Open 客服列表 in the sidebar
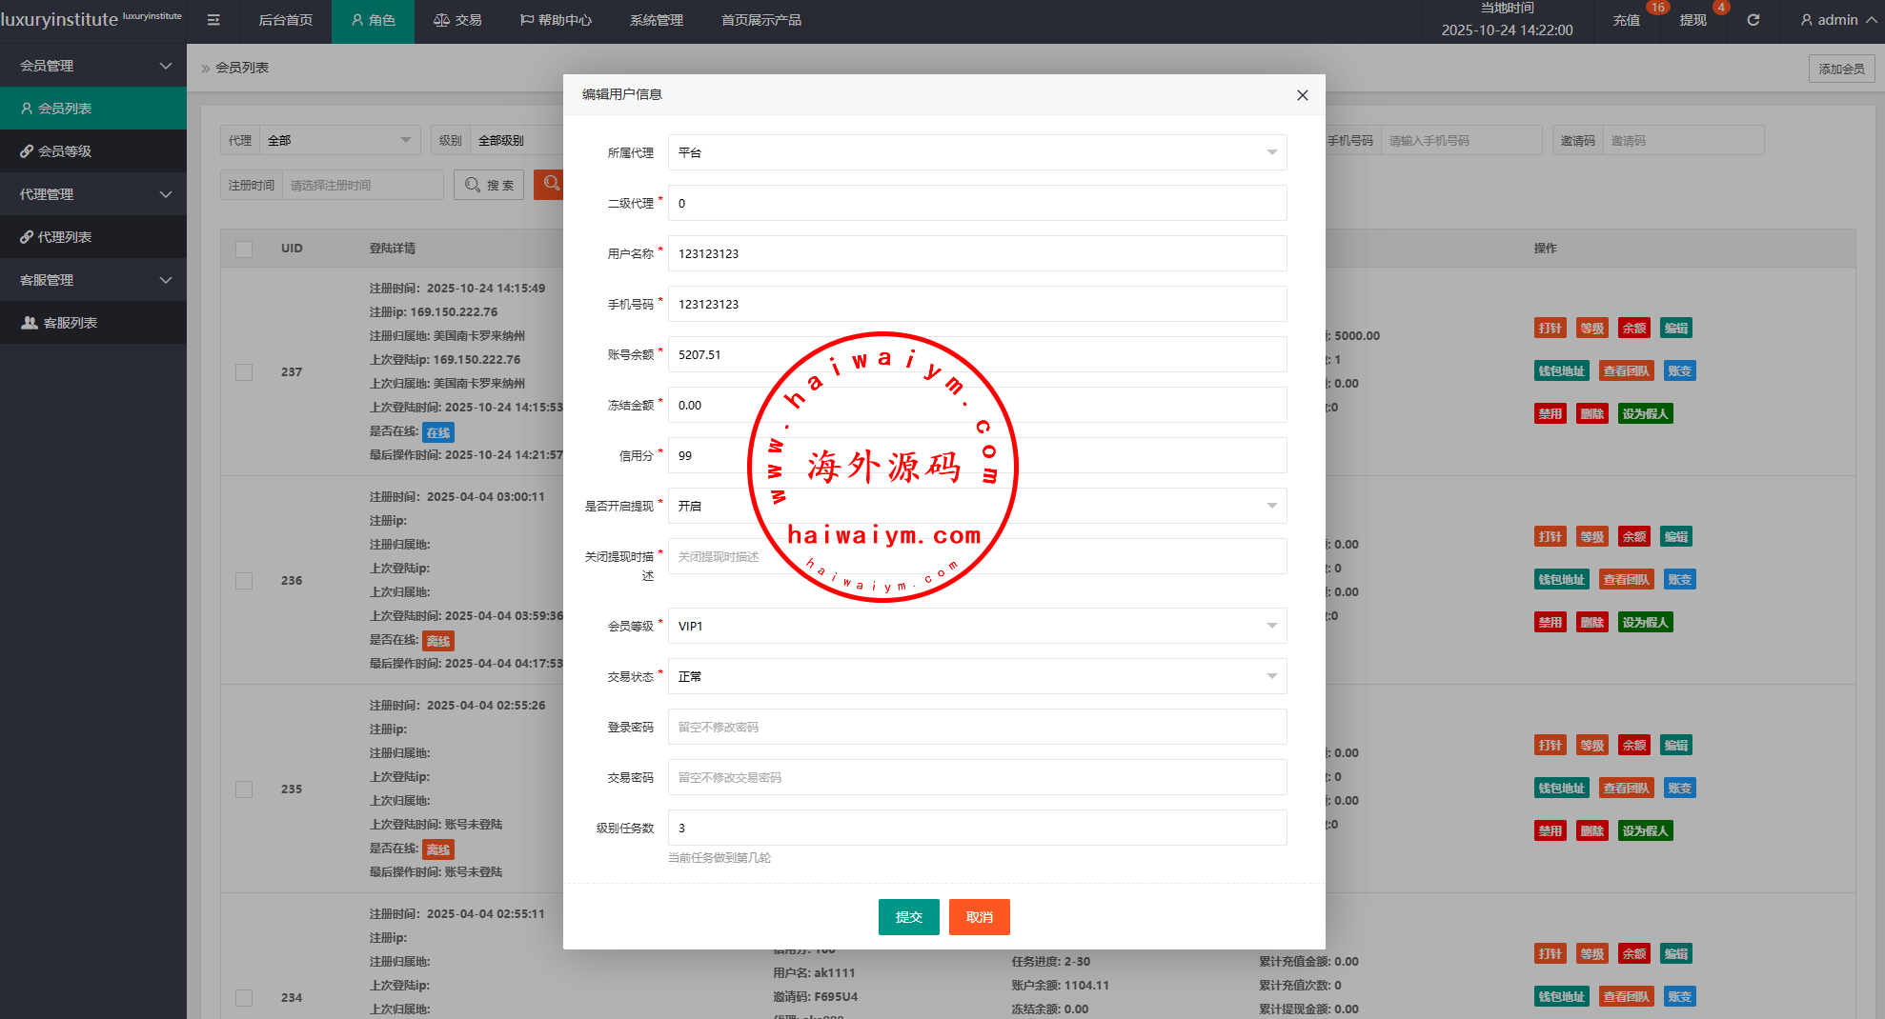Screen dimensions: 1885x1019 pos(70,323)
